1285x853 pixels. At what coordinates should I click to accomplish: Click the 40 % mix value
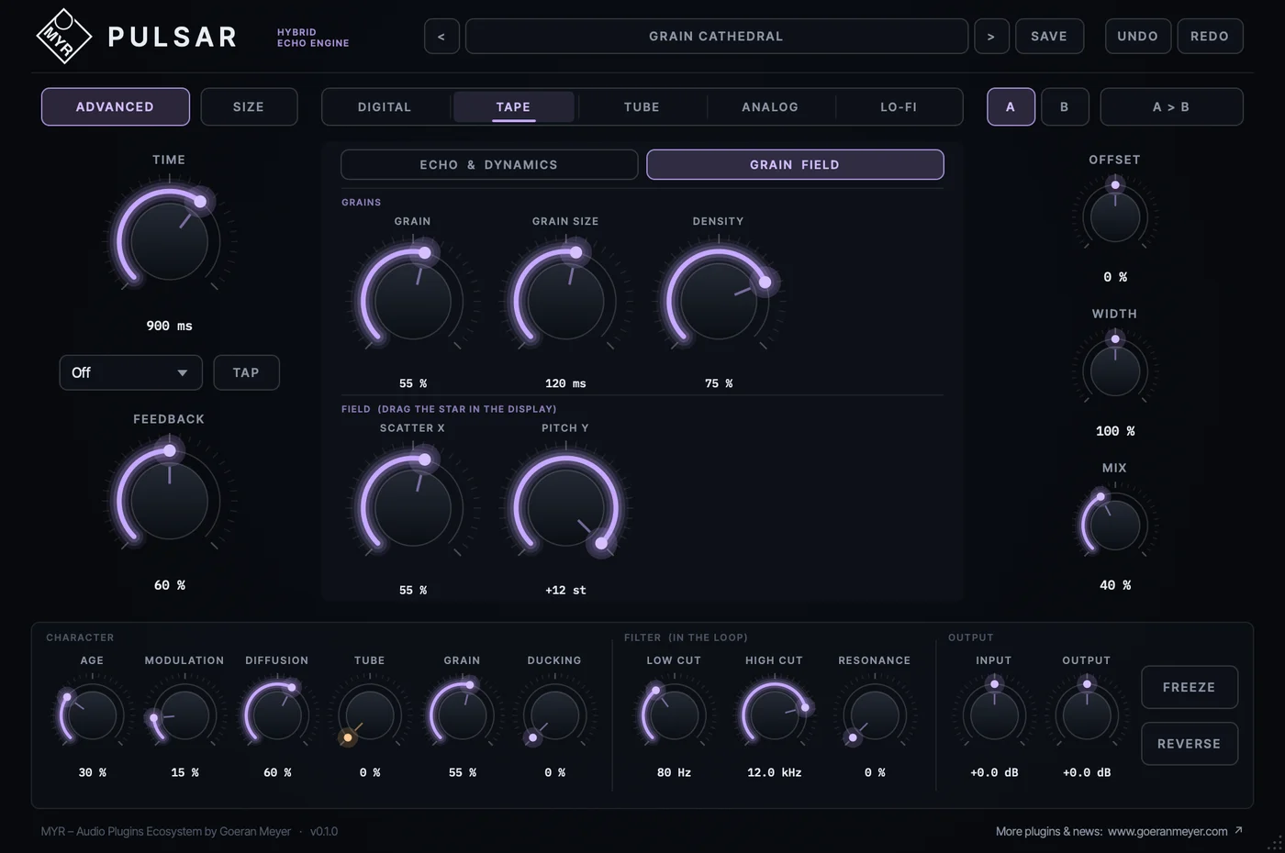[1114, 585]
